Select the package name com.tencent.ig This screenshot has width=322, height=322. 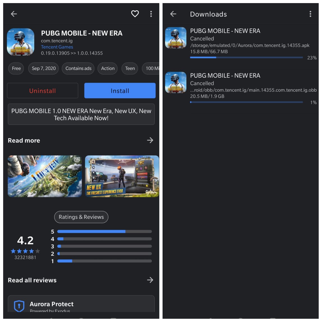(57, 41)
